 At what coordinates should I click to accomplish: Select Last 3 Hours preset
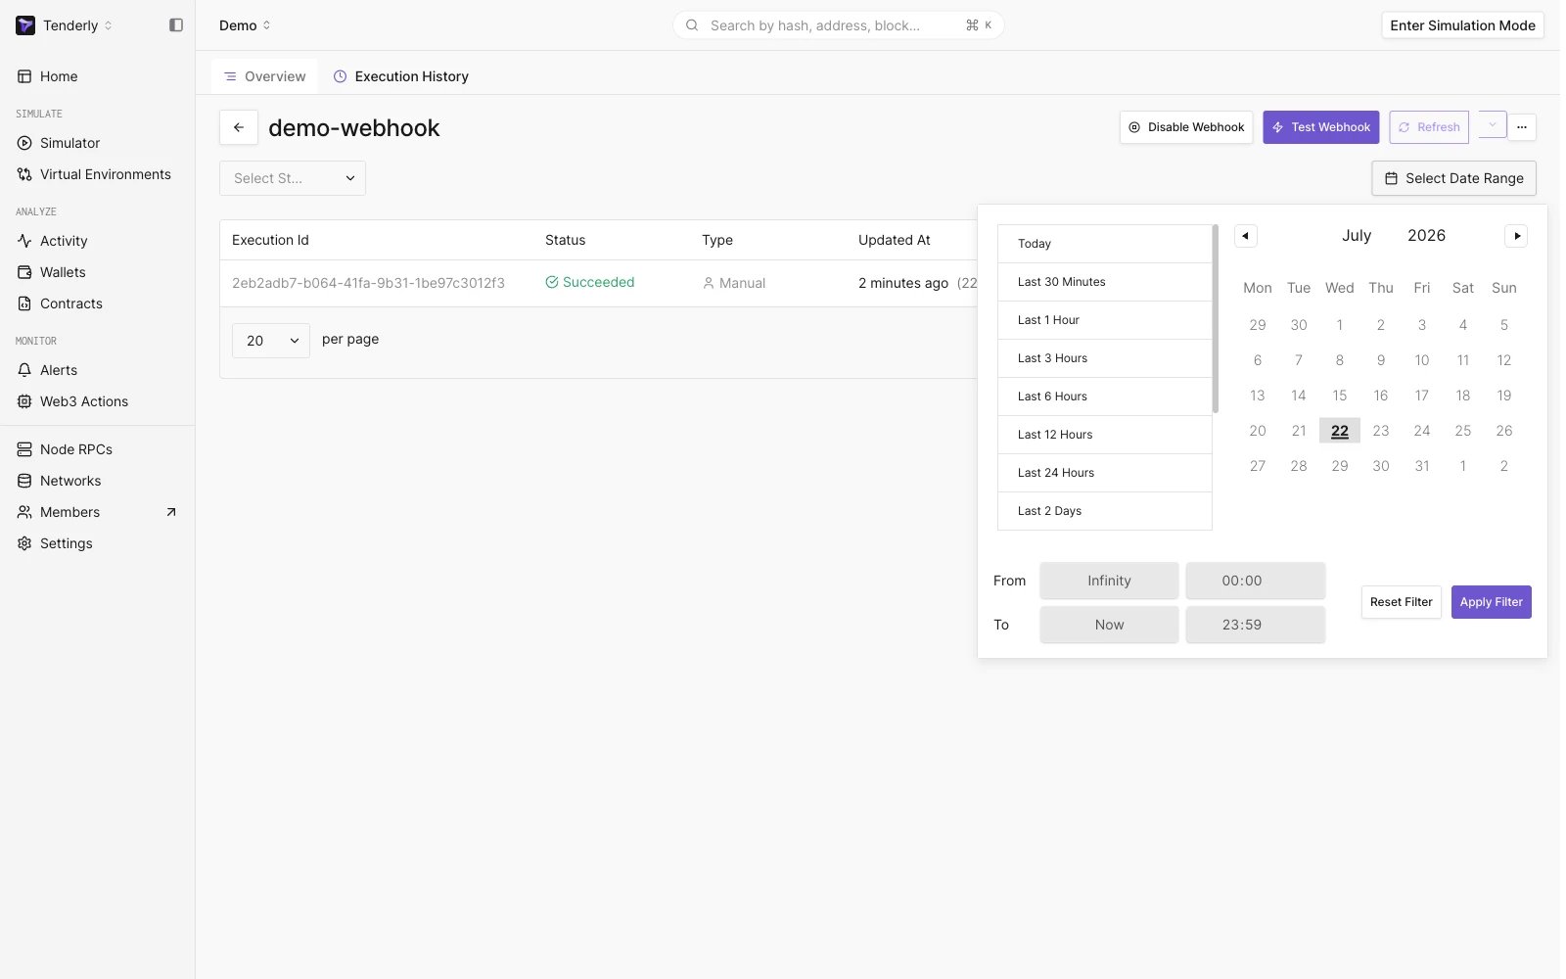coord(1105,358)
